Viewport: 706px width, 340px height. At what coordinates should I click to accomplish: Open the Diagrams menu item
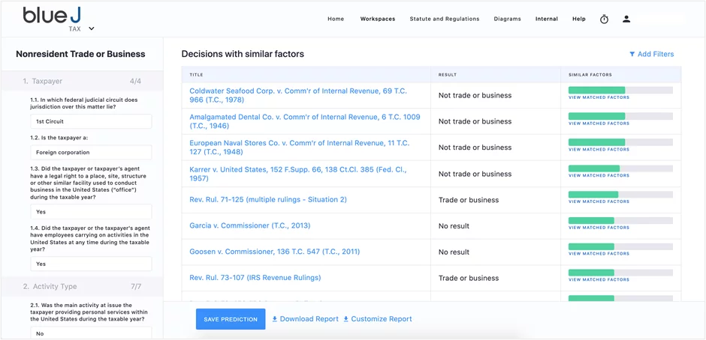(x=507, y=19)
